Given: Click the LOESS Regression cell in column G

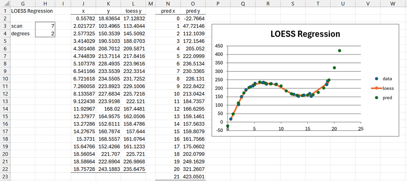Looking at the screenshot, I should coord(32,11).
